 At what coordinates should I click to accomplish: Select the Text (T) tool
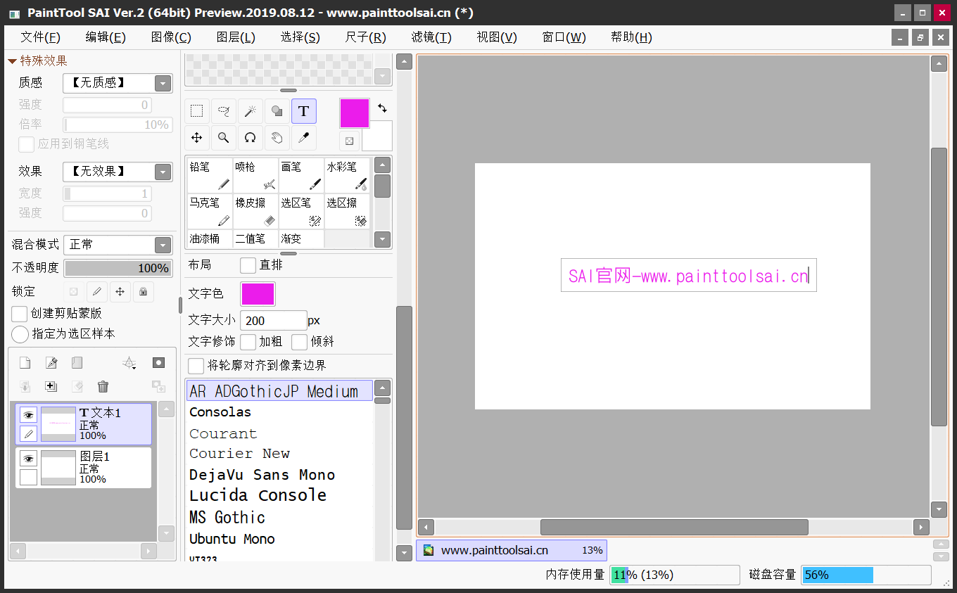tap(304, 111)
